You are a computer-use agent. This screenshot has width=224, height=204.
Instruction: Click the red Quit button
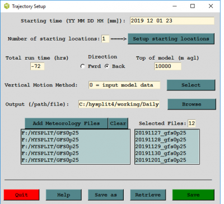[x=21, y=195]
